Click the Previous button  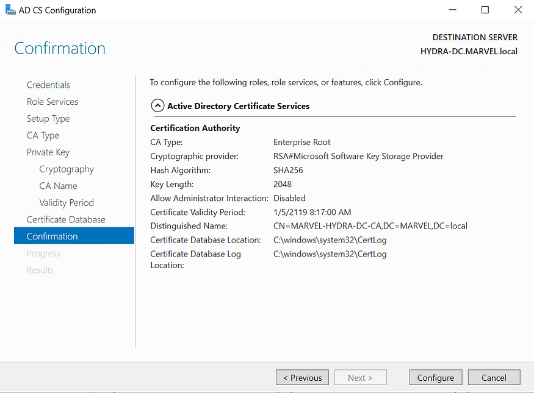(x=302, y=377)
